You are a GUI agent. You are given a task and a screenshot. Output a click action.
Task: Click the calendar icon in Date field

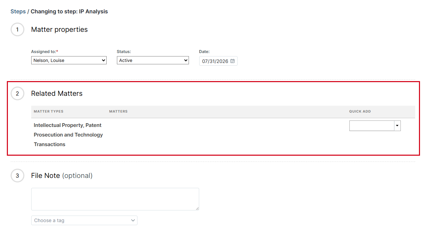pos(232,61)
